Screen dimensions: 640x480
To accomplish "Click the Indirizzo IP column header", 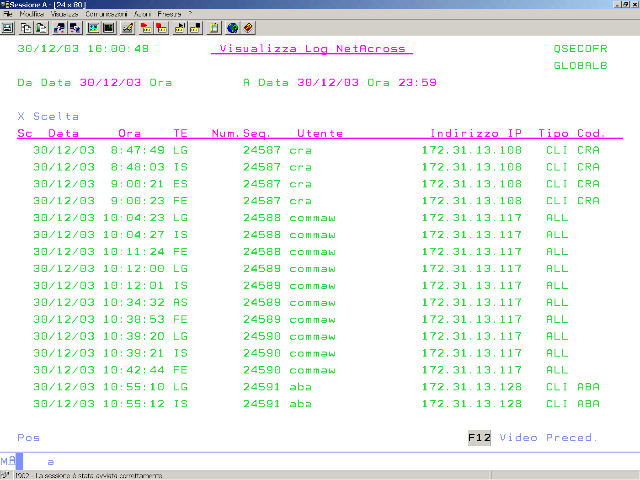I will point(476,133).
